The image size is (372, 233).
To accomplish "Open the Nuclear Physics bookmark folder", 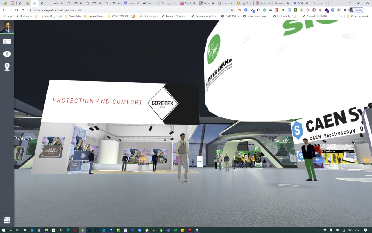I will click(94, 16).
